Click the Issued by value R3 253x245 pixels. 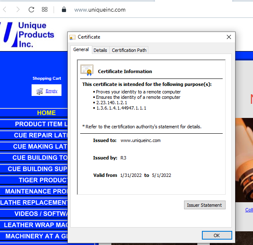(123, 158)
